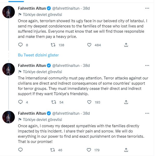Like the tweet with 193 likes
This screenshot has height=156, width=158.
click(x=89, y=102)
